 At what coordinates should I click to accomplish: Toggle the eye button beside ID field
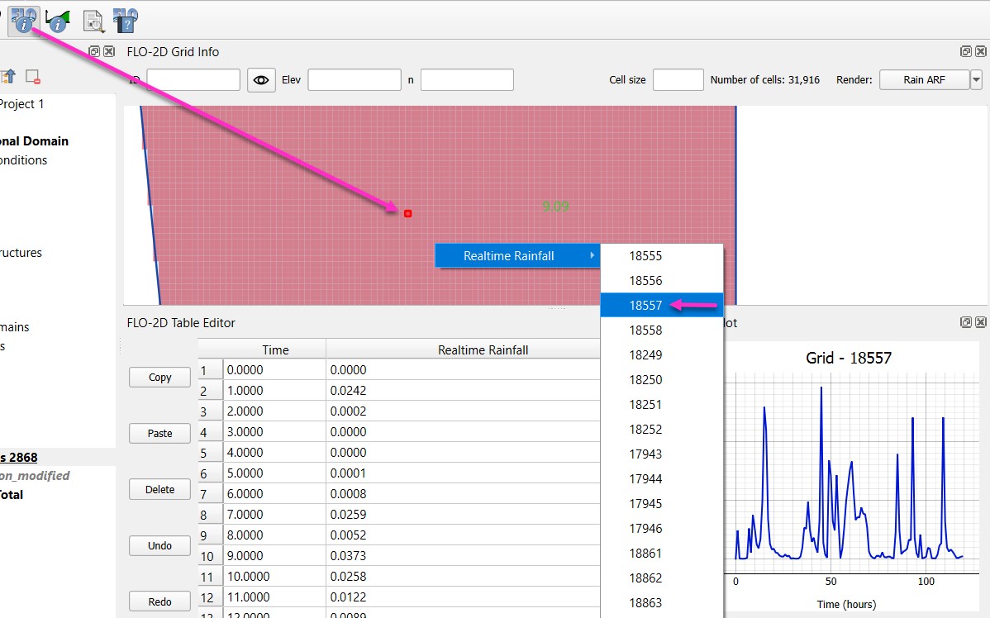[261, 80]
